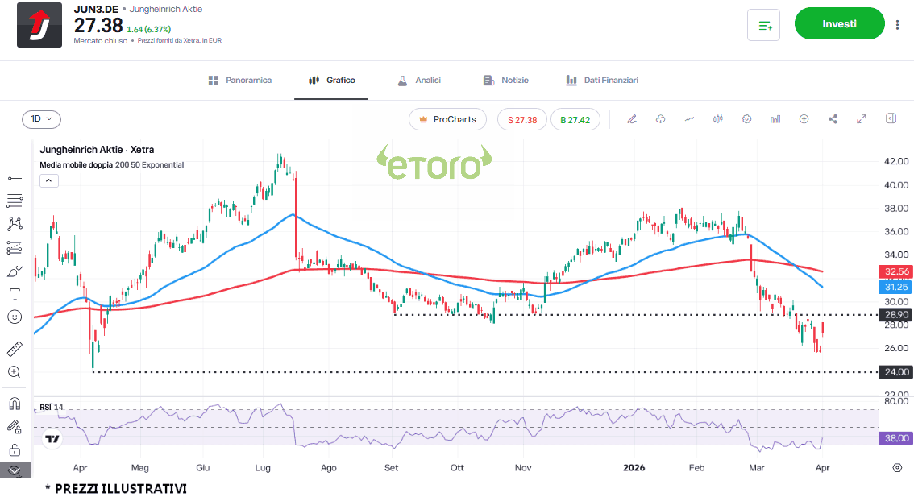Open the 1D timeframe dropdown
Image resolution: width=914 pixels, height=497 pixels.
[41, 119]
